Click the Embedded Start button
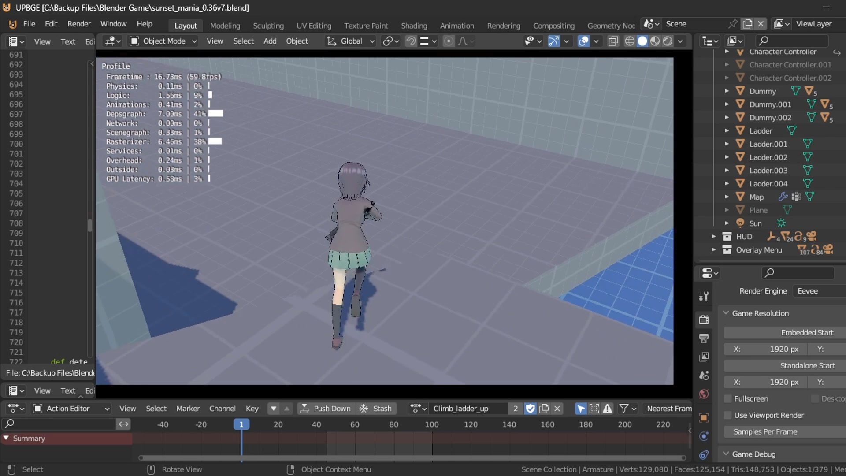Screen dimensions: 846x476 click(785, 332)
